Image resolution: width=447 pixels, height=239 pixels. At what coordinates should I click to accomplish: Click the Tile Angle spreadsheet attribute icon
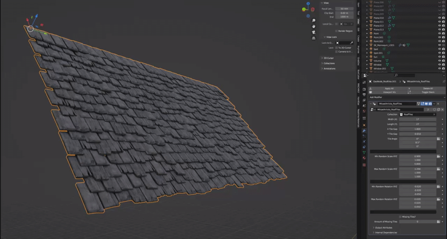click(x=438, y=138)
